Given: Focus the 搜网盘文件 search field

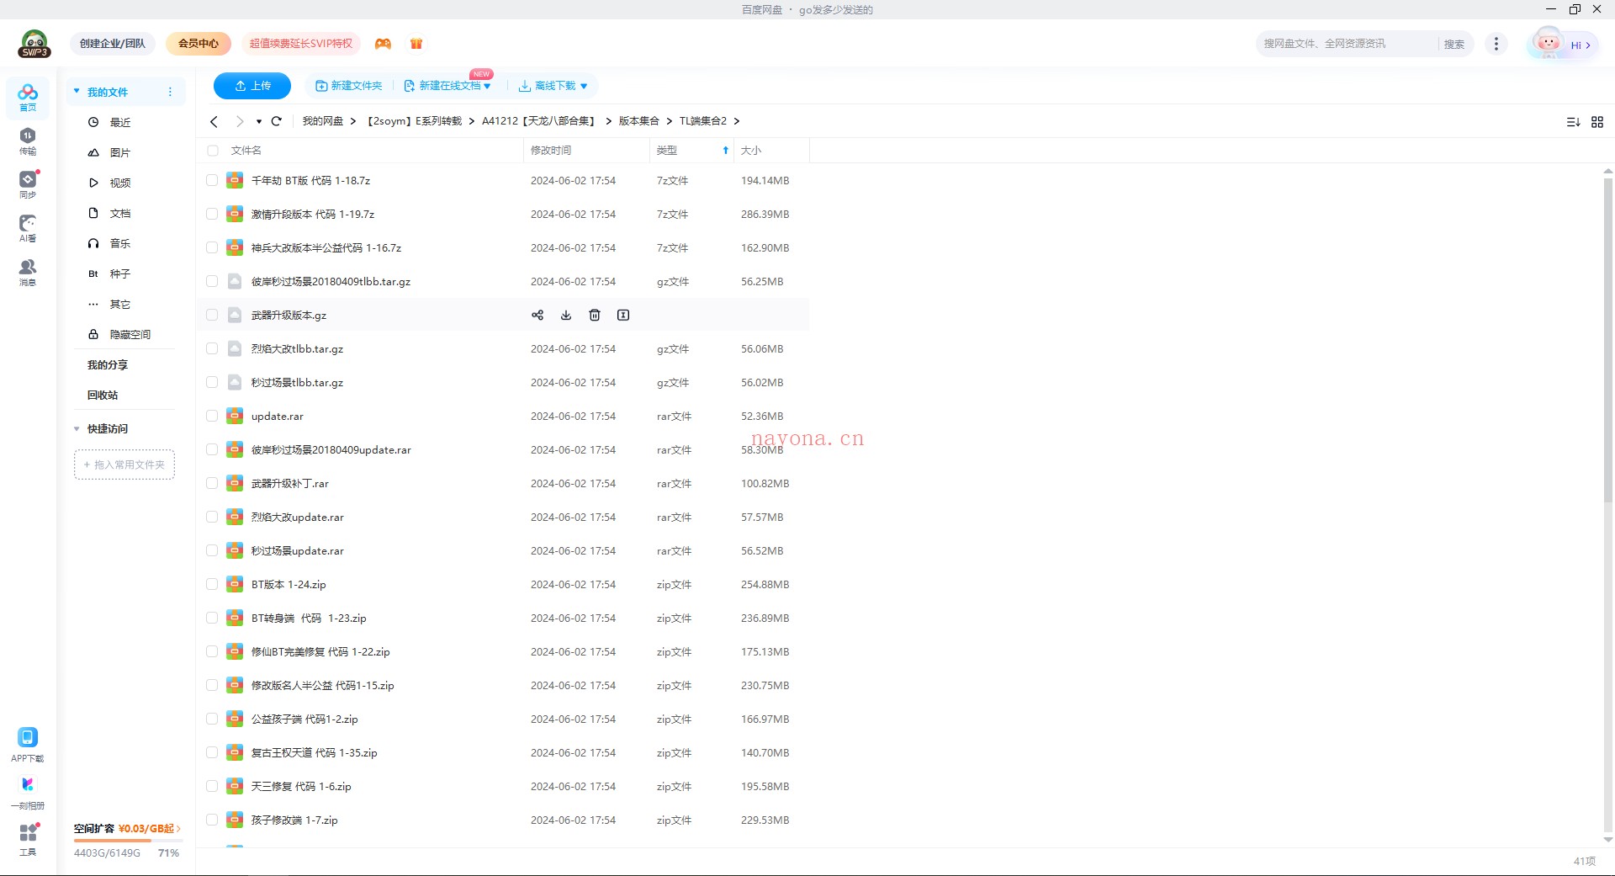Looking at the screenshot, I should coord(1348,44).
